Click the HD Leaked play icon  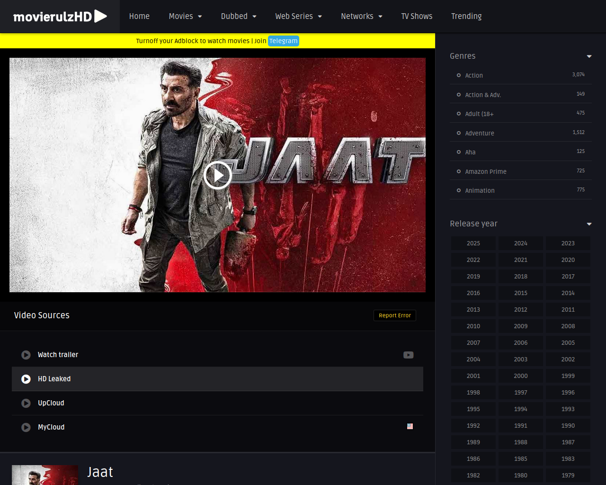26,379
